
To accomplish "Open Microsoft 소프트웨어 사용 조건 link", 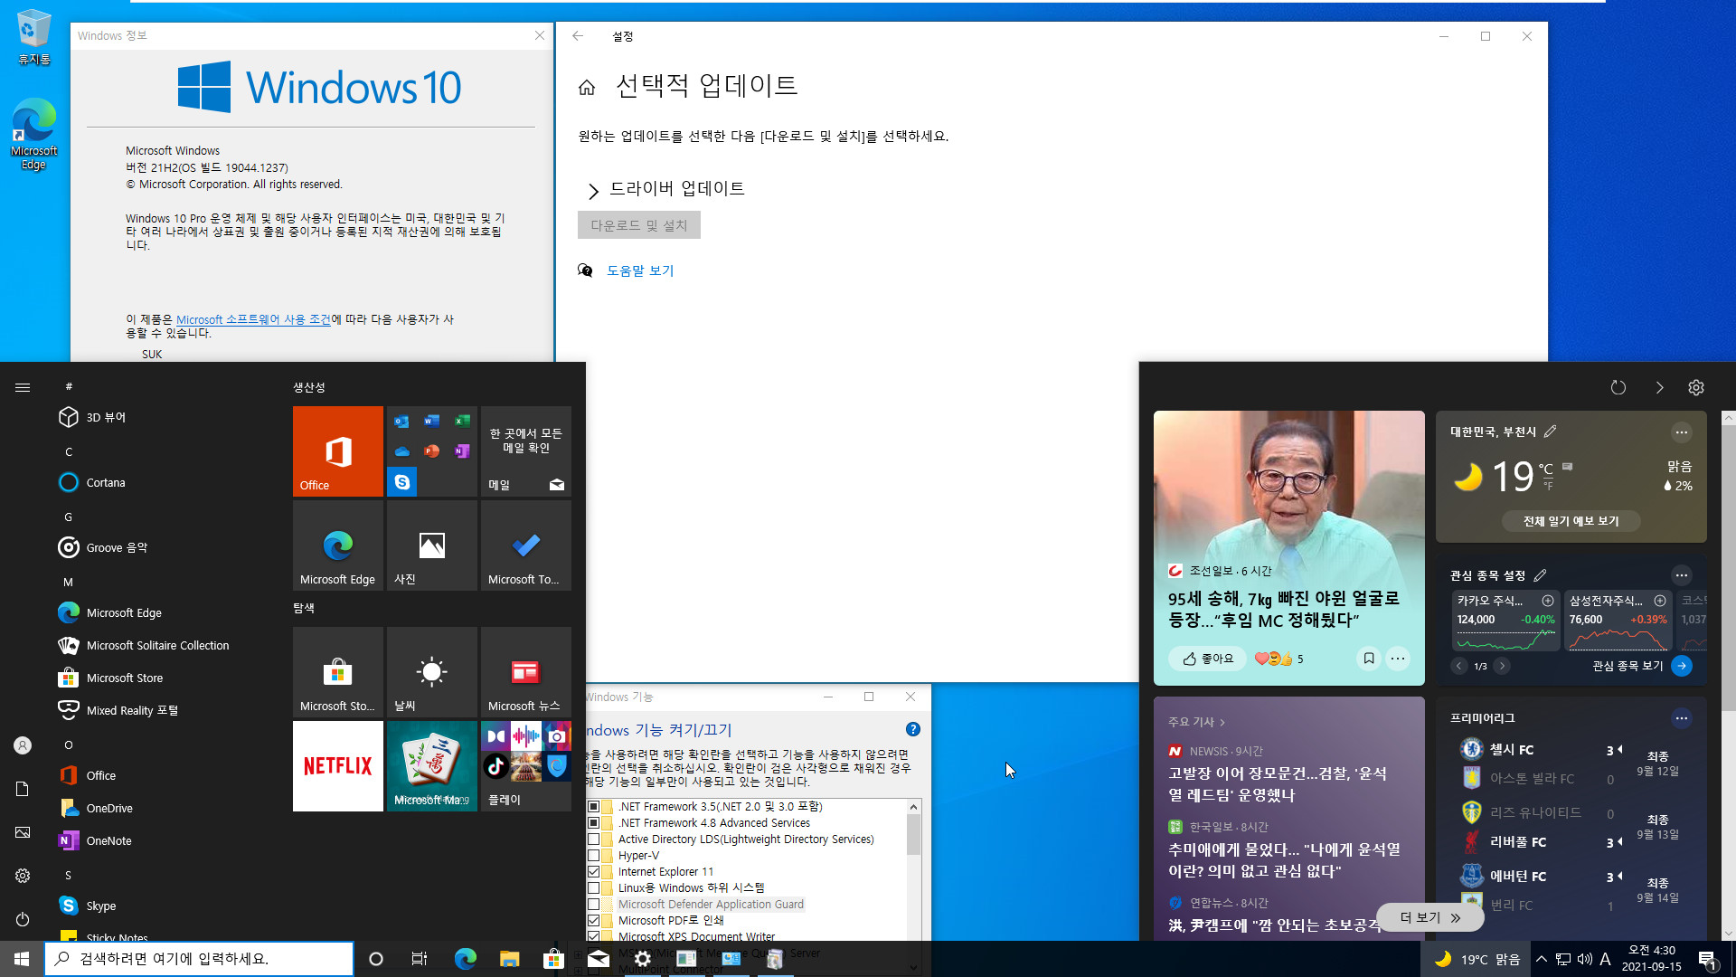I will coord(253,319).
